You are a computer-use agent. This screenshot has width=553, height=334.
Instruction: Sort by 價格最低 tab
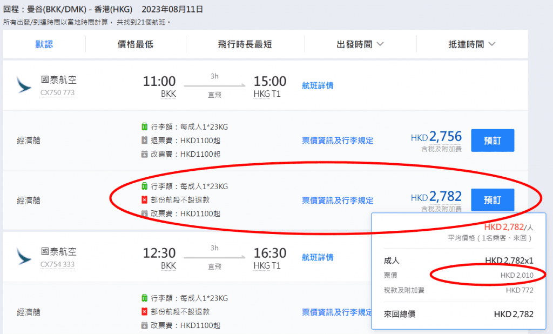point(136,44)
